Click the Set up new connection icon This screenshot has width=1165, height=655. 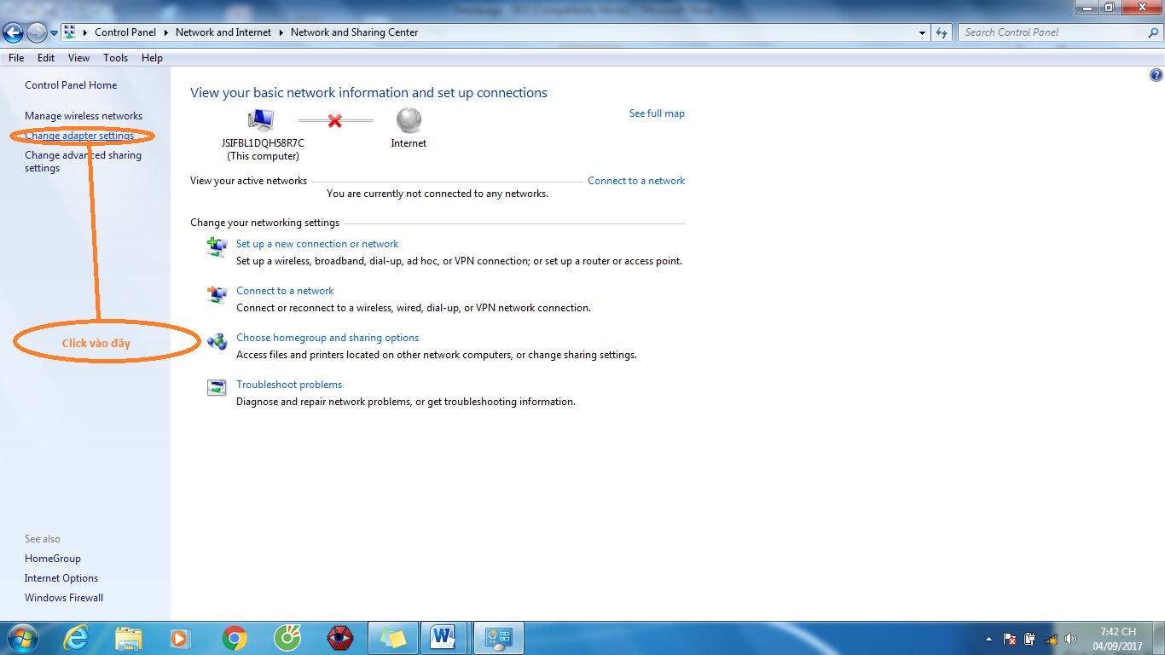[x=217, y=247]
